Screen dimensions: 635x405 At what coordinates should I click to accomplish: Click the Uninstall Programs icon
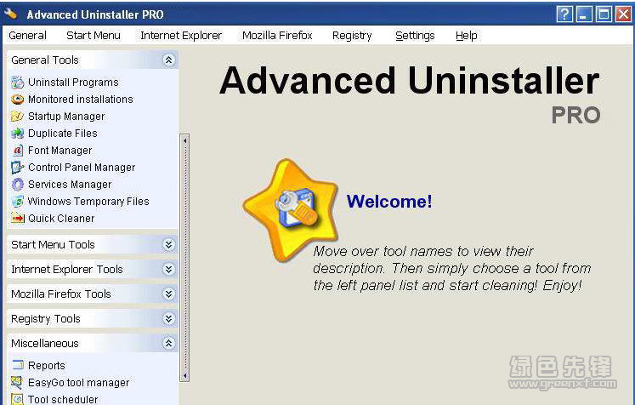pos(17,83)
